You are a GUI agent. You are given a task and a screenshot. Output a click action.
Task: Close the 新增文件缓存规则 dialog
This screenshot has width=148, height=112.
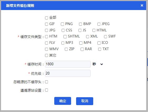pos(142,5)
